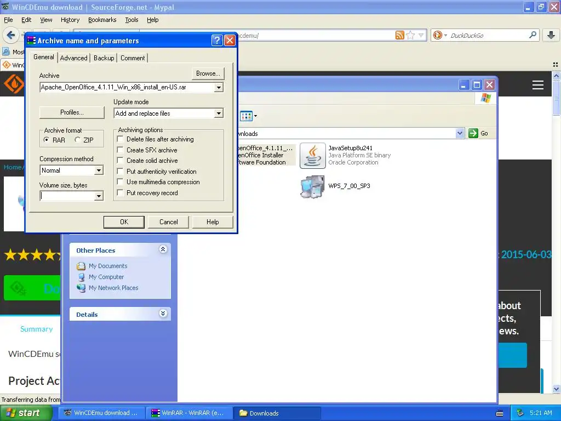Open the My Network Places icon

point(81,288)
